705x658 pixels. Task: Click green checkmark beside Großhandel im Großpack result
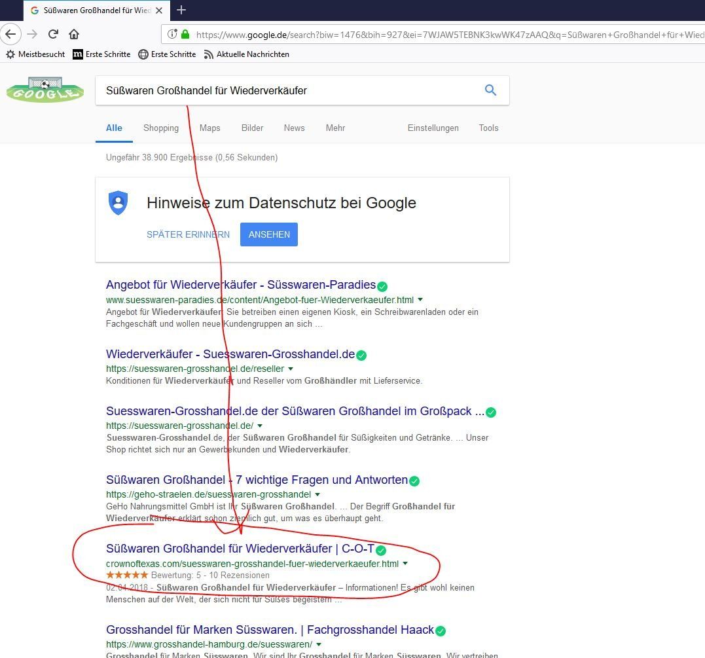pyautogui.click(x=491, y=412)
